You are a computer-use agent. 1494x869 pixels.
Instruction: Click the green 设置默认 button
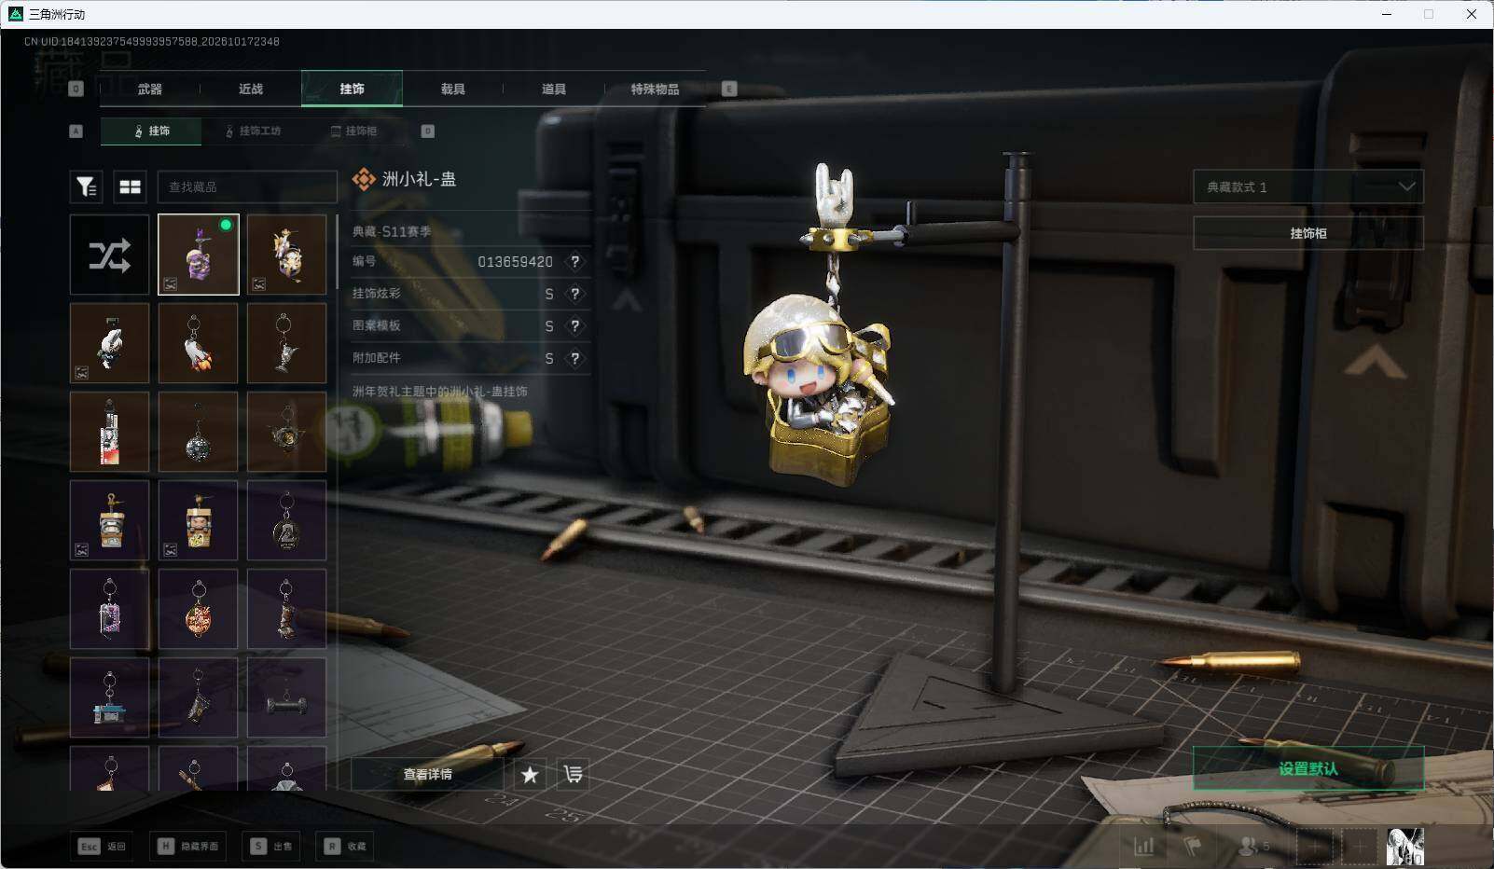point(1308,768)
